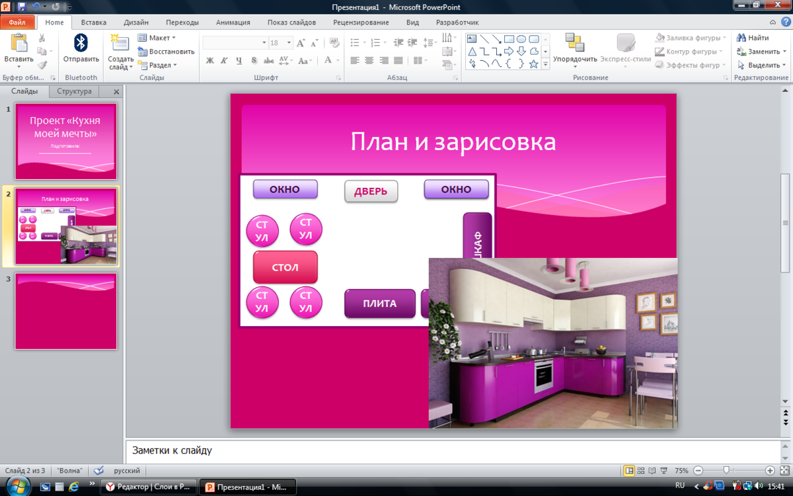This screenshot has width=793, height=496.
Task: Open the font name combo box
Action: click(x=235, y=43)
